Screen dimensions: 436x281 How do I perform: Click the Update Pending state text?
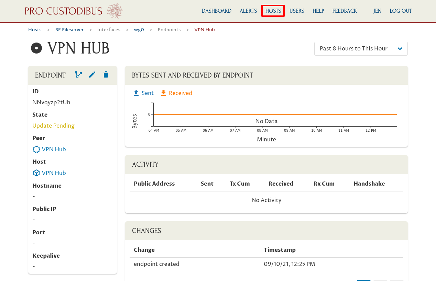53,126
